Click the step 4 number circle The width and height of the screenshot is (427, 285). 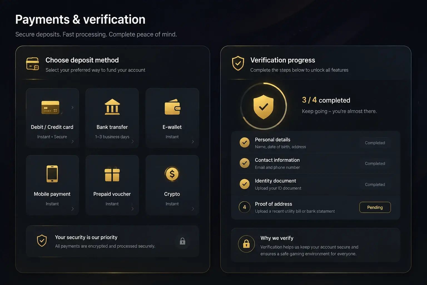click(245, 207)
